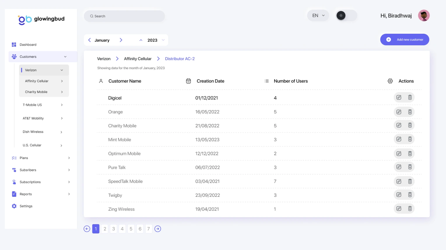Open the Plans menu item

click(41, 158)
